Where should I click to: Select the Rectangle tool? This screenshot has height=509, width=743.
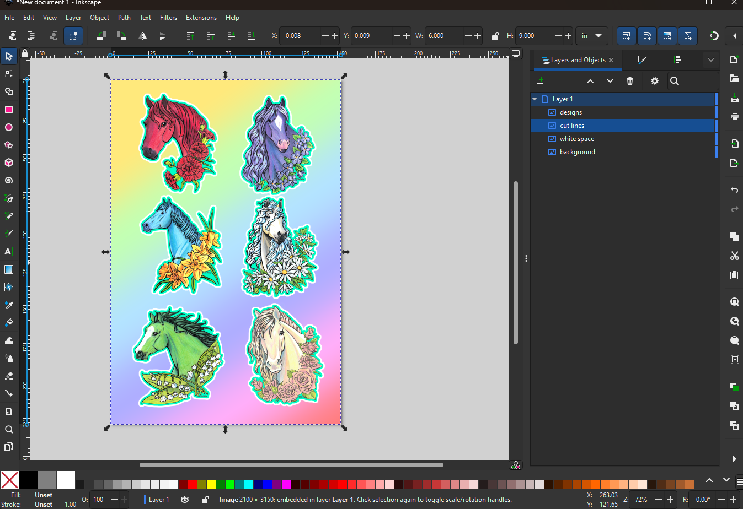click(9, 110)
